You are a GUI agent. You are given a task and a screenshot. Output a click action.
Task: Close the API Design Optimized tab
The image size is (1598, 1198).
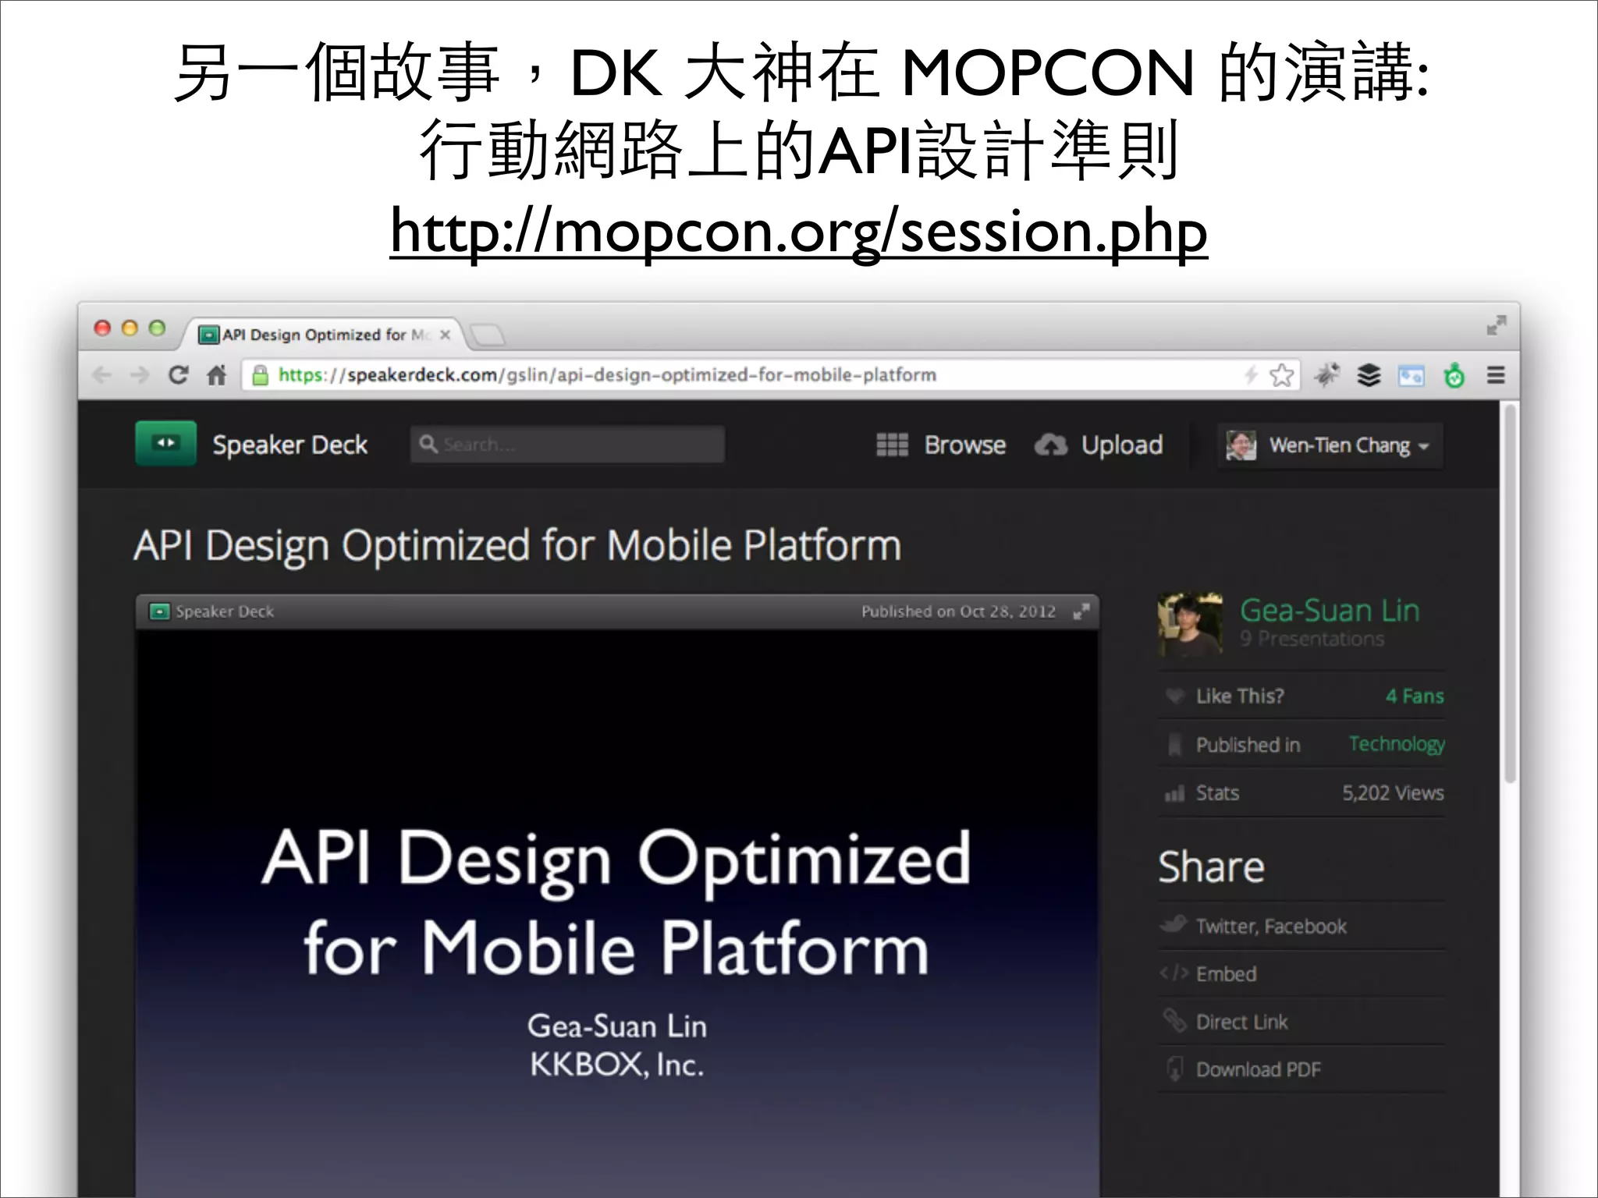click(445, 335)
